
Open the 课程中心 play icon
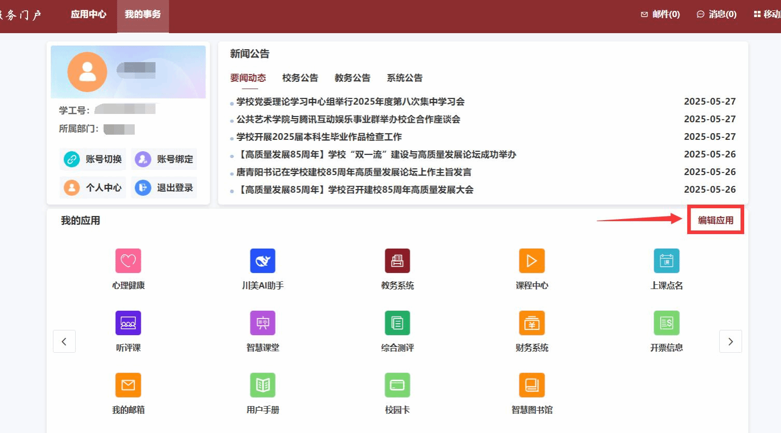[532, 261]
